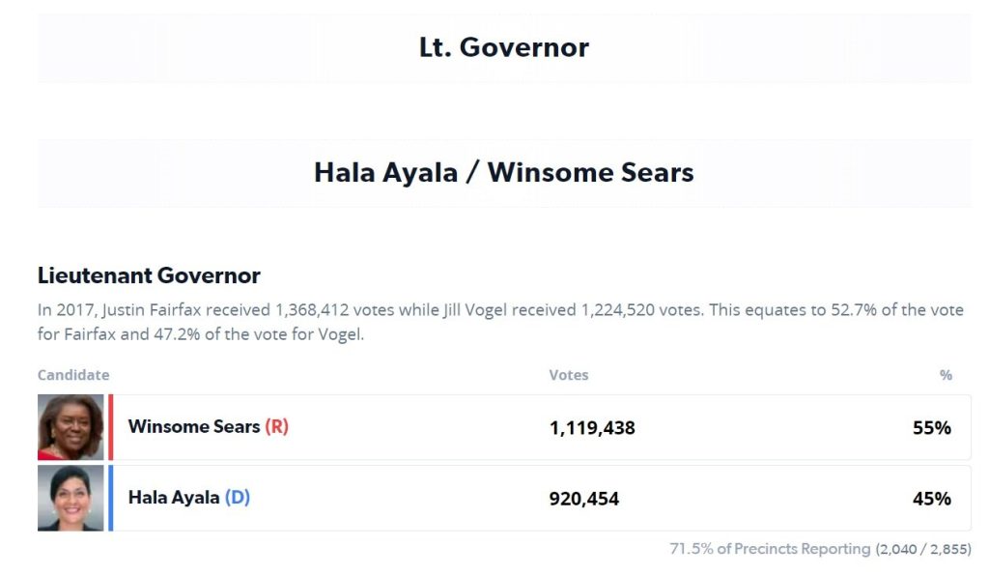Click the Lieutenant Governor section heading
Viewport: 989px width, 576px height.
149,275
